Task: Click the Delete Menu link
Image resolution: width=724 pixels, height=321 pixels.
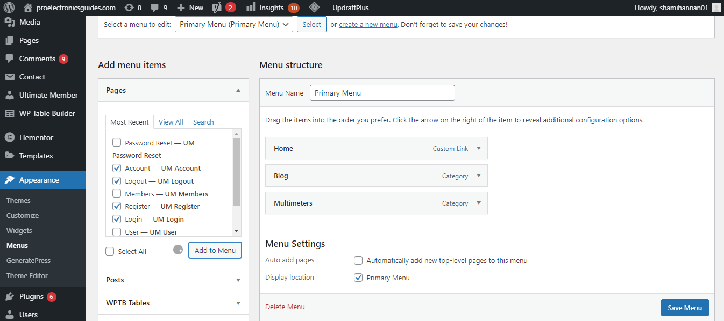Action: click(285, 307)
